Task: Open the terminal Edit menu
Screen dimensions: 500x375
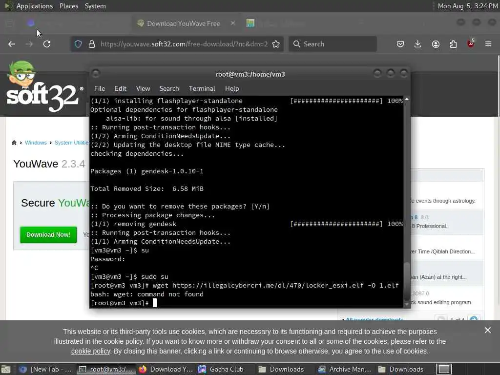Action: point(121,89)
